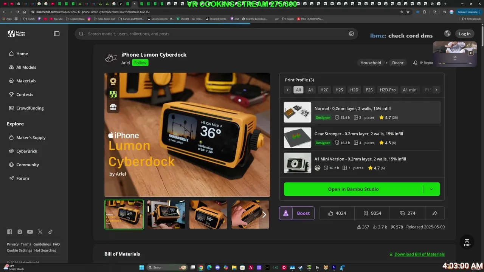Click the MakerWorld logo
Screen dimensions: 484x272
tap(16, 34)
